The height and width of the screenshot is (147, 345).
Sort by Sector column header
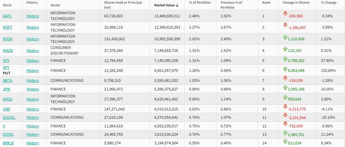[55, 5]
